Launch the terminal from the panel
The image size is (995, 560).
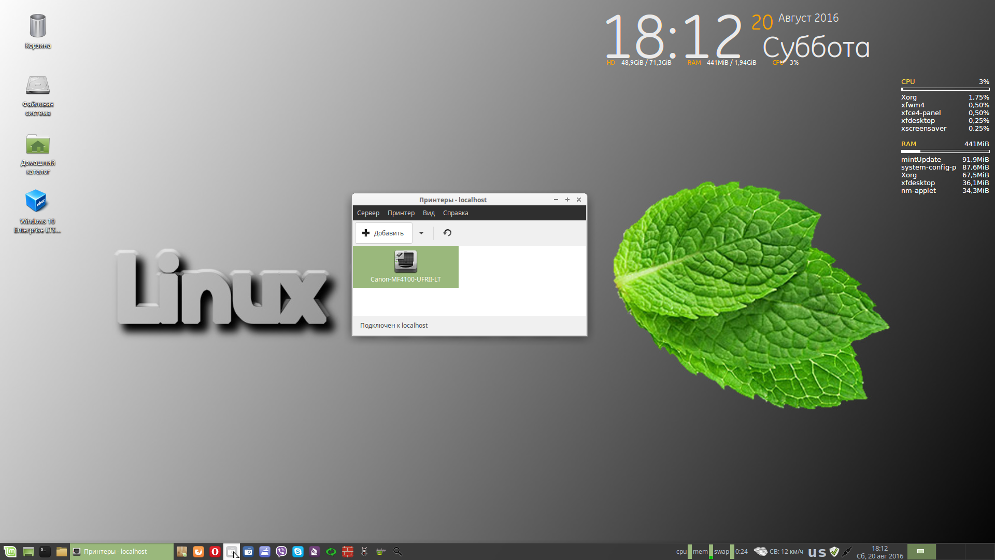pos(45,552)
